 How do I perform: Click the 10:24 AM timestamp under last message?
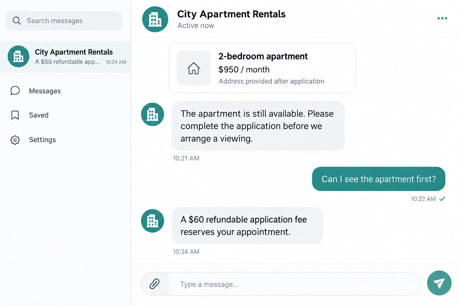point(186,252)
